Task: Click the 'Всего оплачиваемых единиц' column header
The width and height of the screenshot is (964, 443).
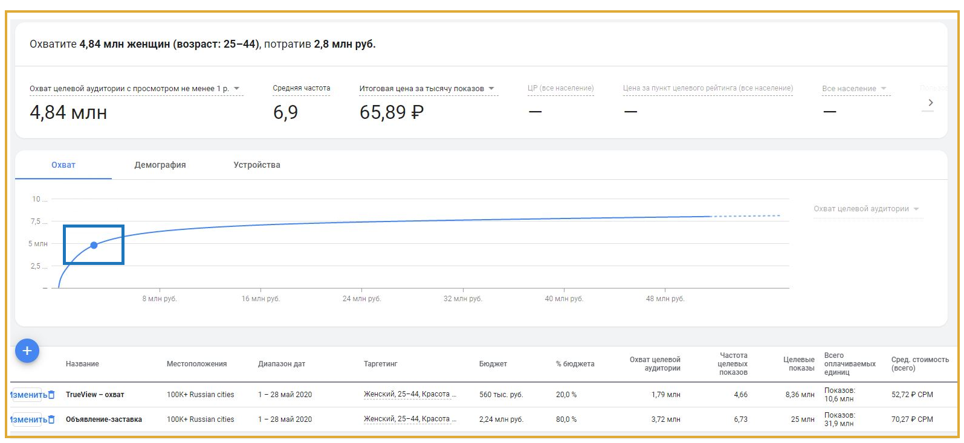Action: point(850,364)
